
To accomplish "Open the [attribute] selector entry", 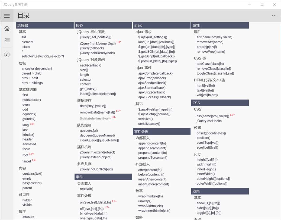I will click(x=28, y=217).
